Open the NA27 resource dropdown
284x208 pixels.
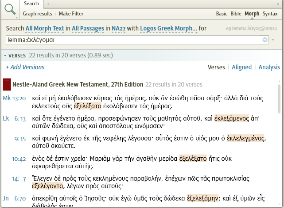click(x=118, y=29)
